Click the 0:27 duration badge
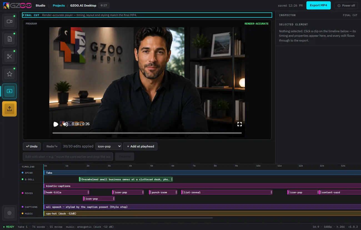Screen dimensions: 361x230 (x=104, y=5)
